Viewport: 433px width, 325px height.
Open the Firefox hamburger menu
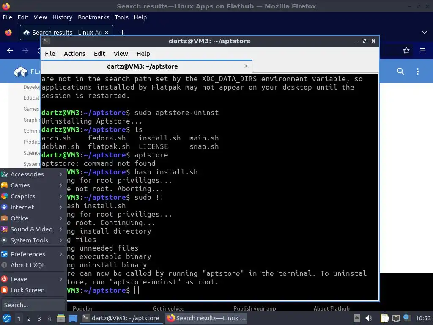tap(423, 51)
